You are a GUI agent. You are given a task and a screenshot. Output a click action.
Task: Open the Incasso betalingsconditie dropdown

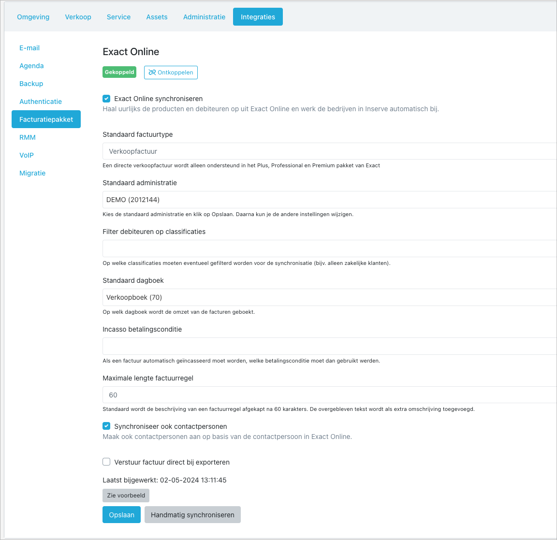coord(330,346)
